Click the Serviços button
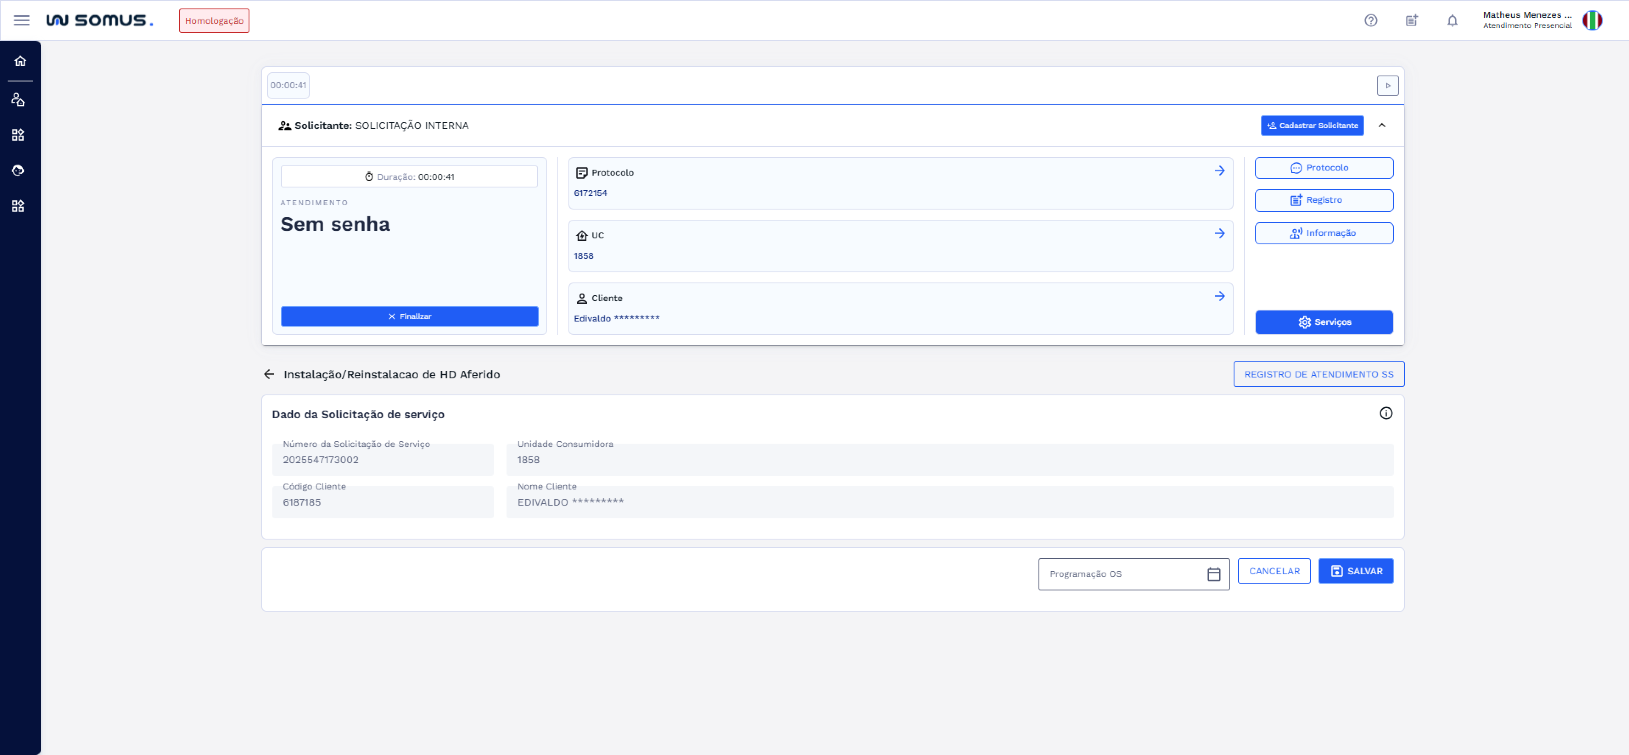The width and height of the screenshot is (1629, 755). click(x=1324, y=322)
